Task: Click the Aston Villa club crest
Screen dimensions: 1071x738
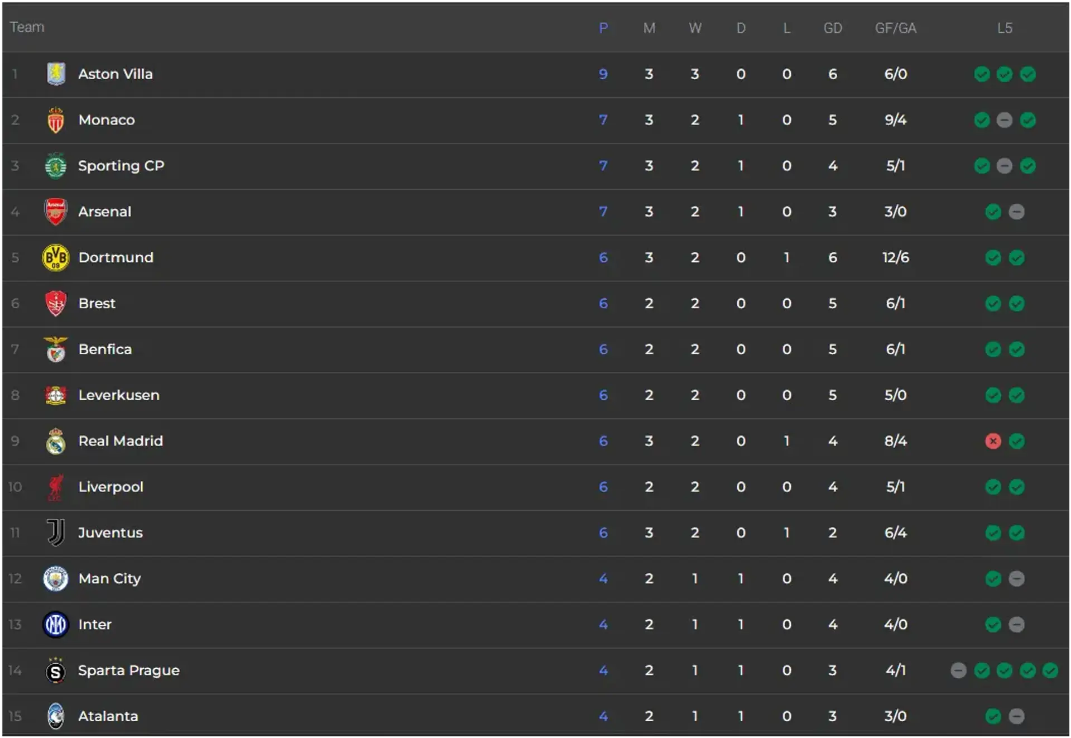Action: click(56, 74)
